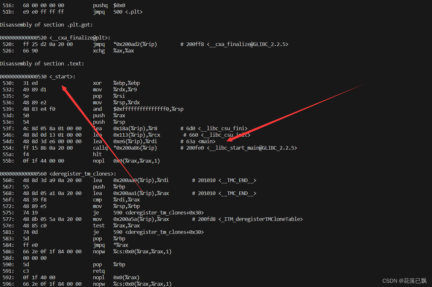Click the bytes '48 8d 0d 13 01 00 00'
Viewport: 432px width, 287px height.
click(x=52, y=135)
